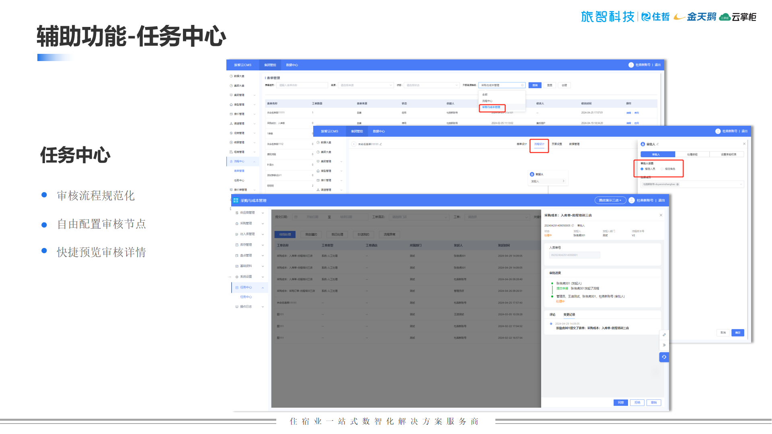Choose 采购与成本管理 in dropdown list
The height and width of the screenshot is (434, 772).
pyautogui.click(x=491, y=107)
